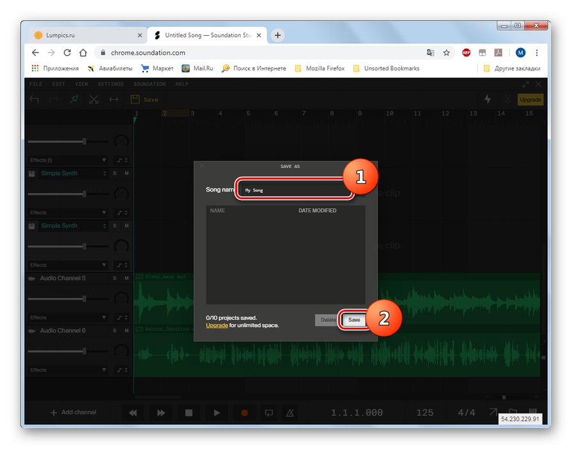This screenshot has height=449, width=572.
Task: Click the Save floppy disk icon in toolbar
Action: tap(135, 99)
